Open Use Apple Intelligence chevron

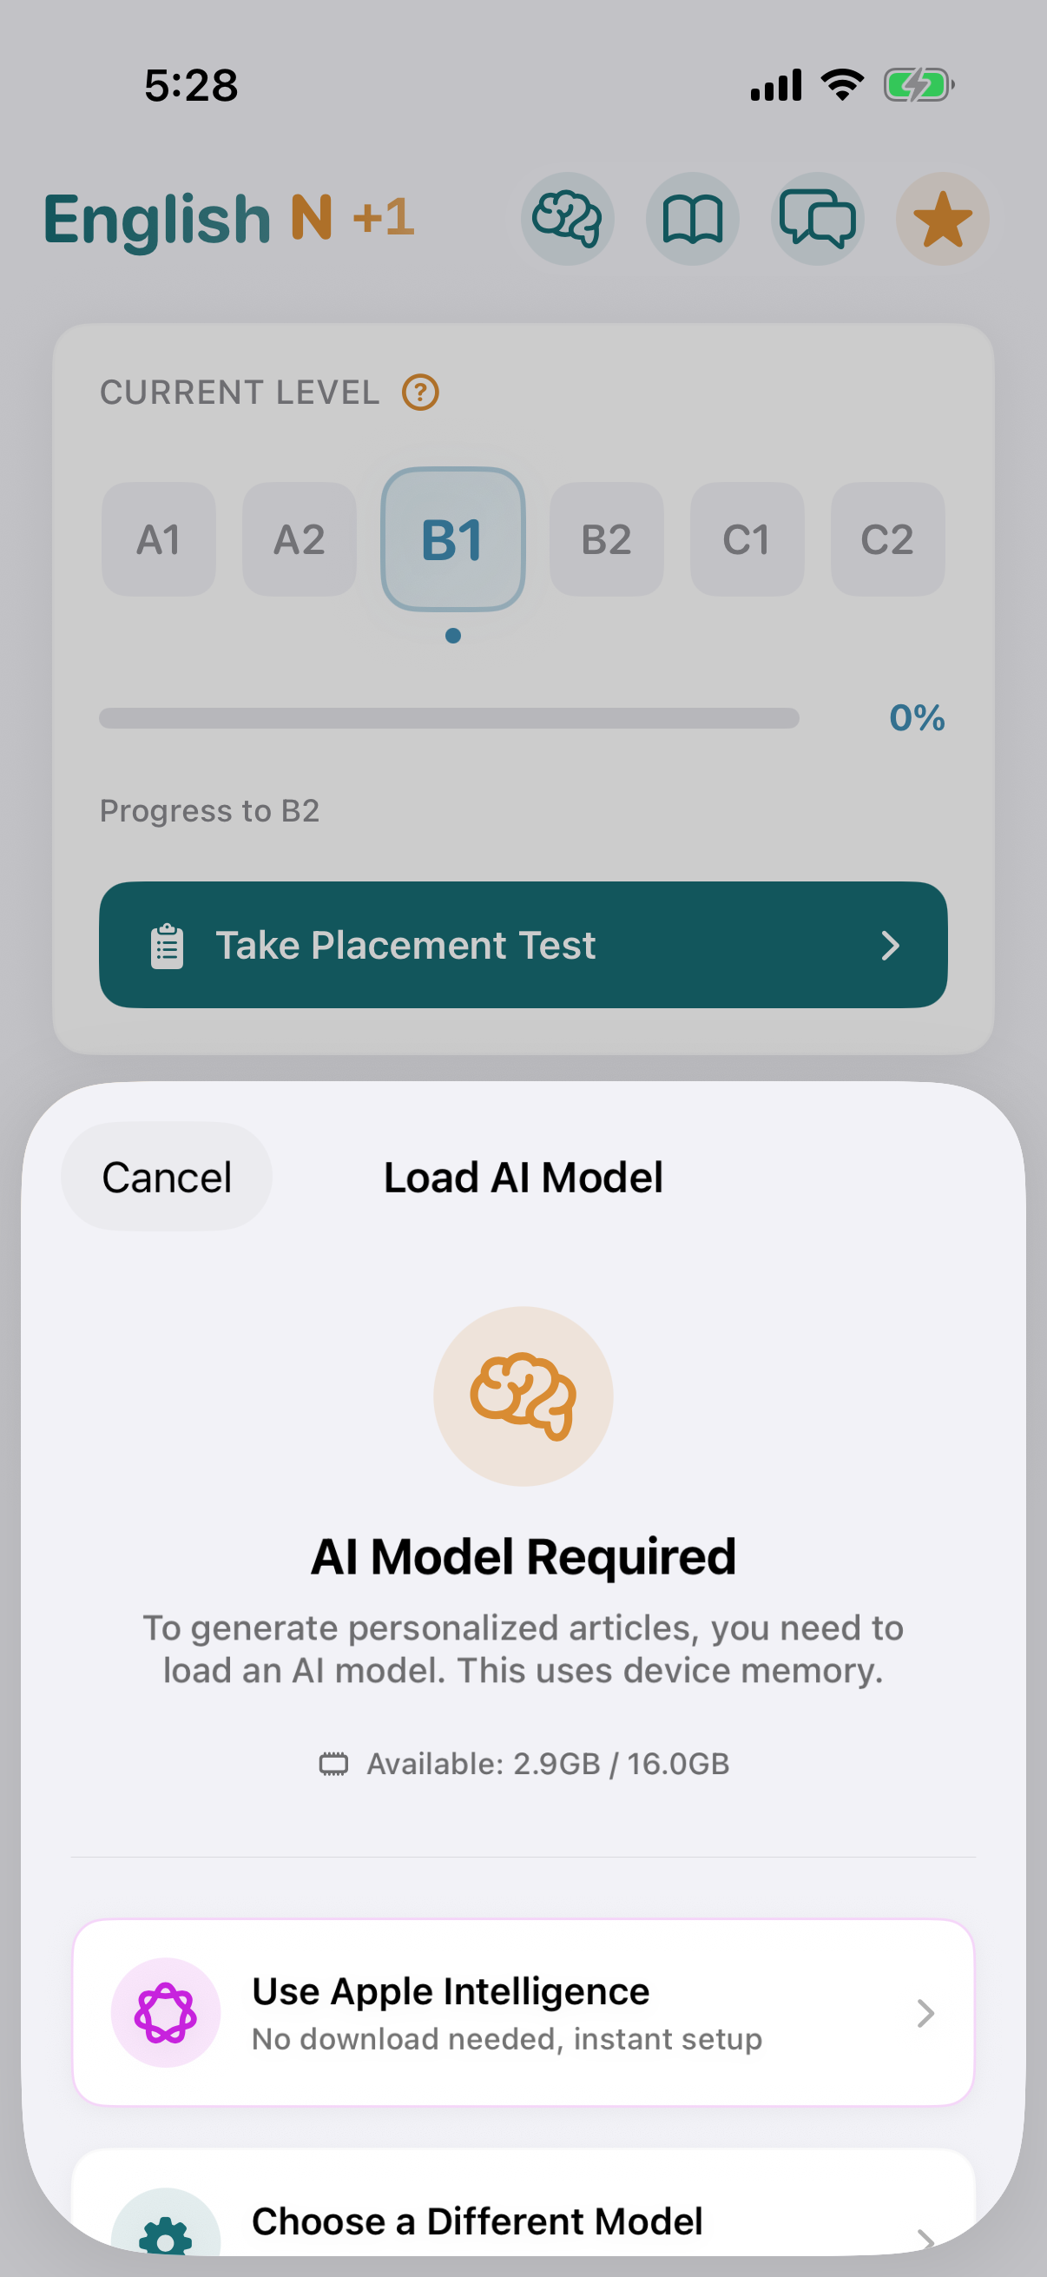(925, 2013)
